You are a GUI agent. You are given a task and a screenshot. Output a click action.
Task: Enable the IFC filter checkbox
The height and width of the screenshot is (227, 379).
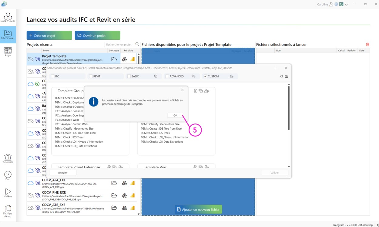[53, 76]
